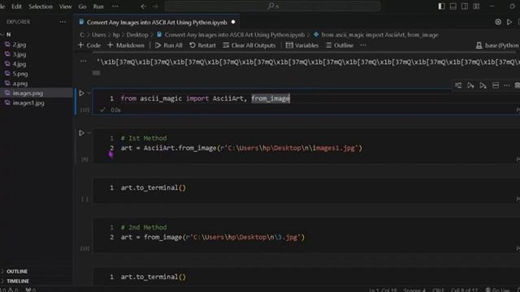Click the '# 2nd Method' comment line
520x292 pixels.
(x=144, y=227)
